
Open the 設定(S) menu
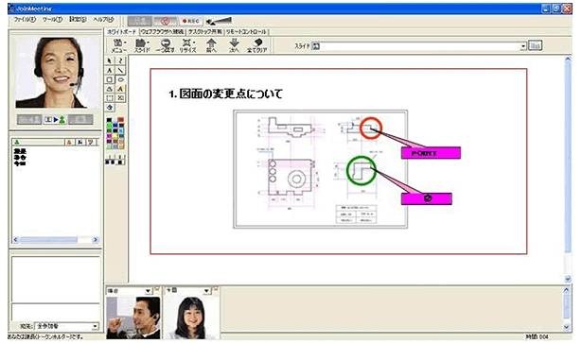78,19
